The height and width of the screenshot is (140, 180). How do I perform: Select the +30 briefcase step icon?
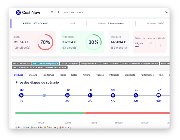point(136,95)
